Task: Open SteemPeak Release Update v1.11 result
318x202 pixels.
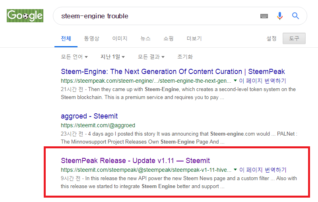Action: click(135, 160)
